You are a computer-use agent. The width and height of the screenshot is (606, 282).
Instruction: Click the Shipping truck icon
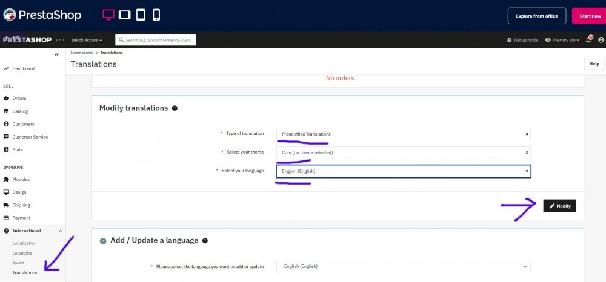click(x=6, y=205)
